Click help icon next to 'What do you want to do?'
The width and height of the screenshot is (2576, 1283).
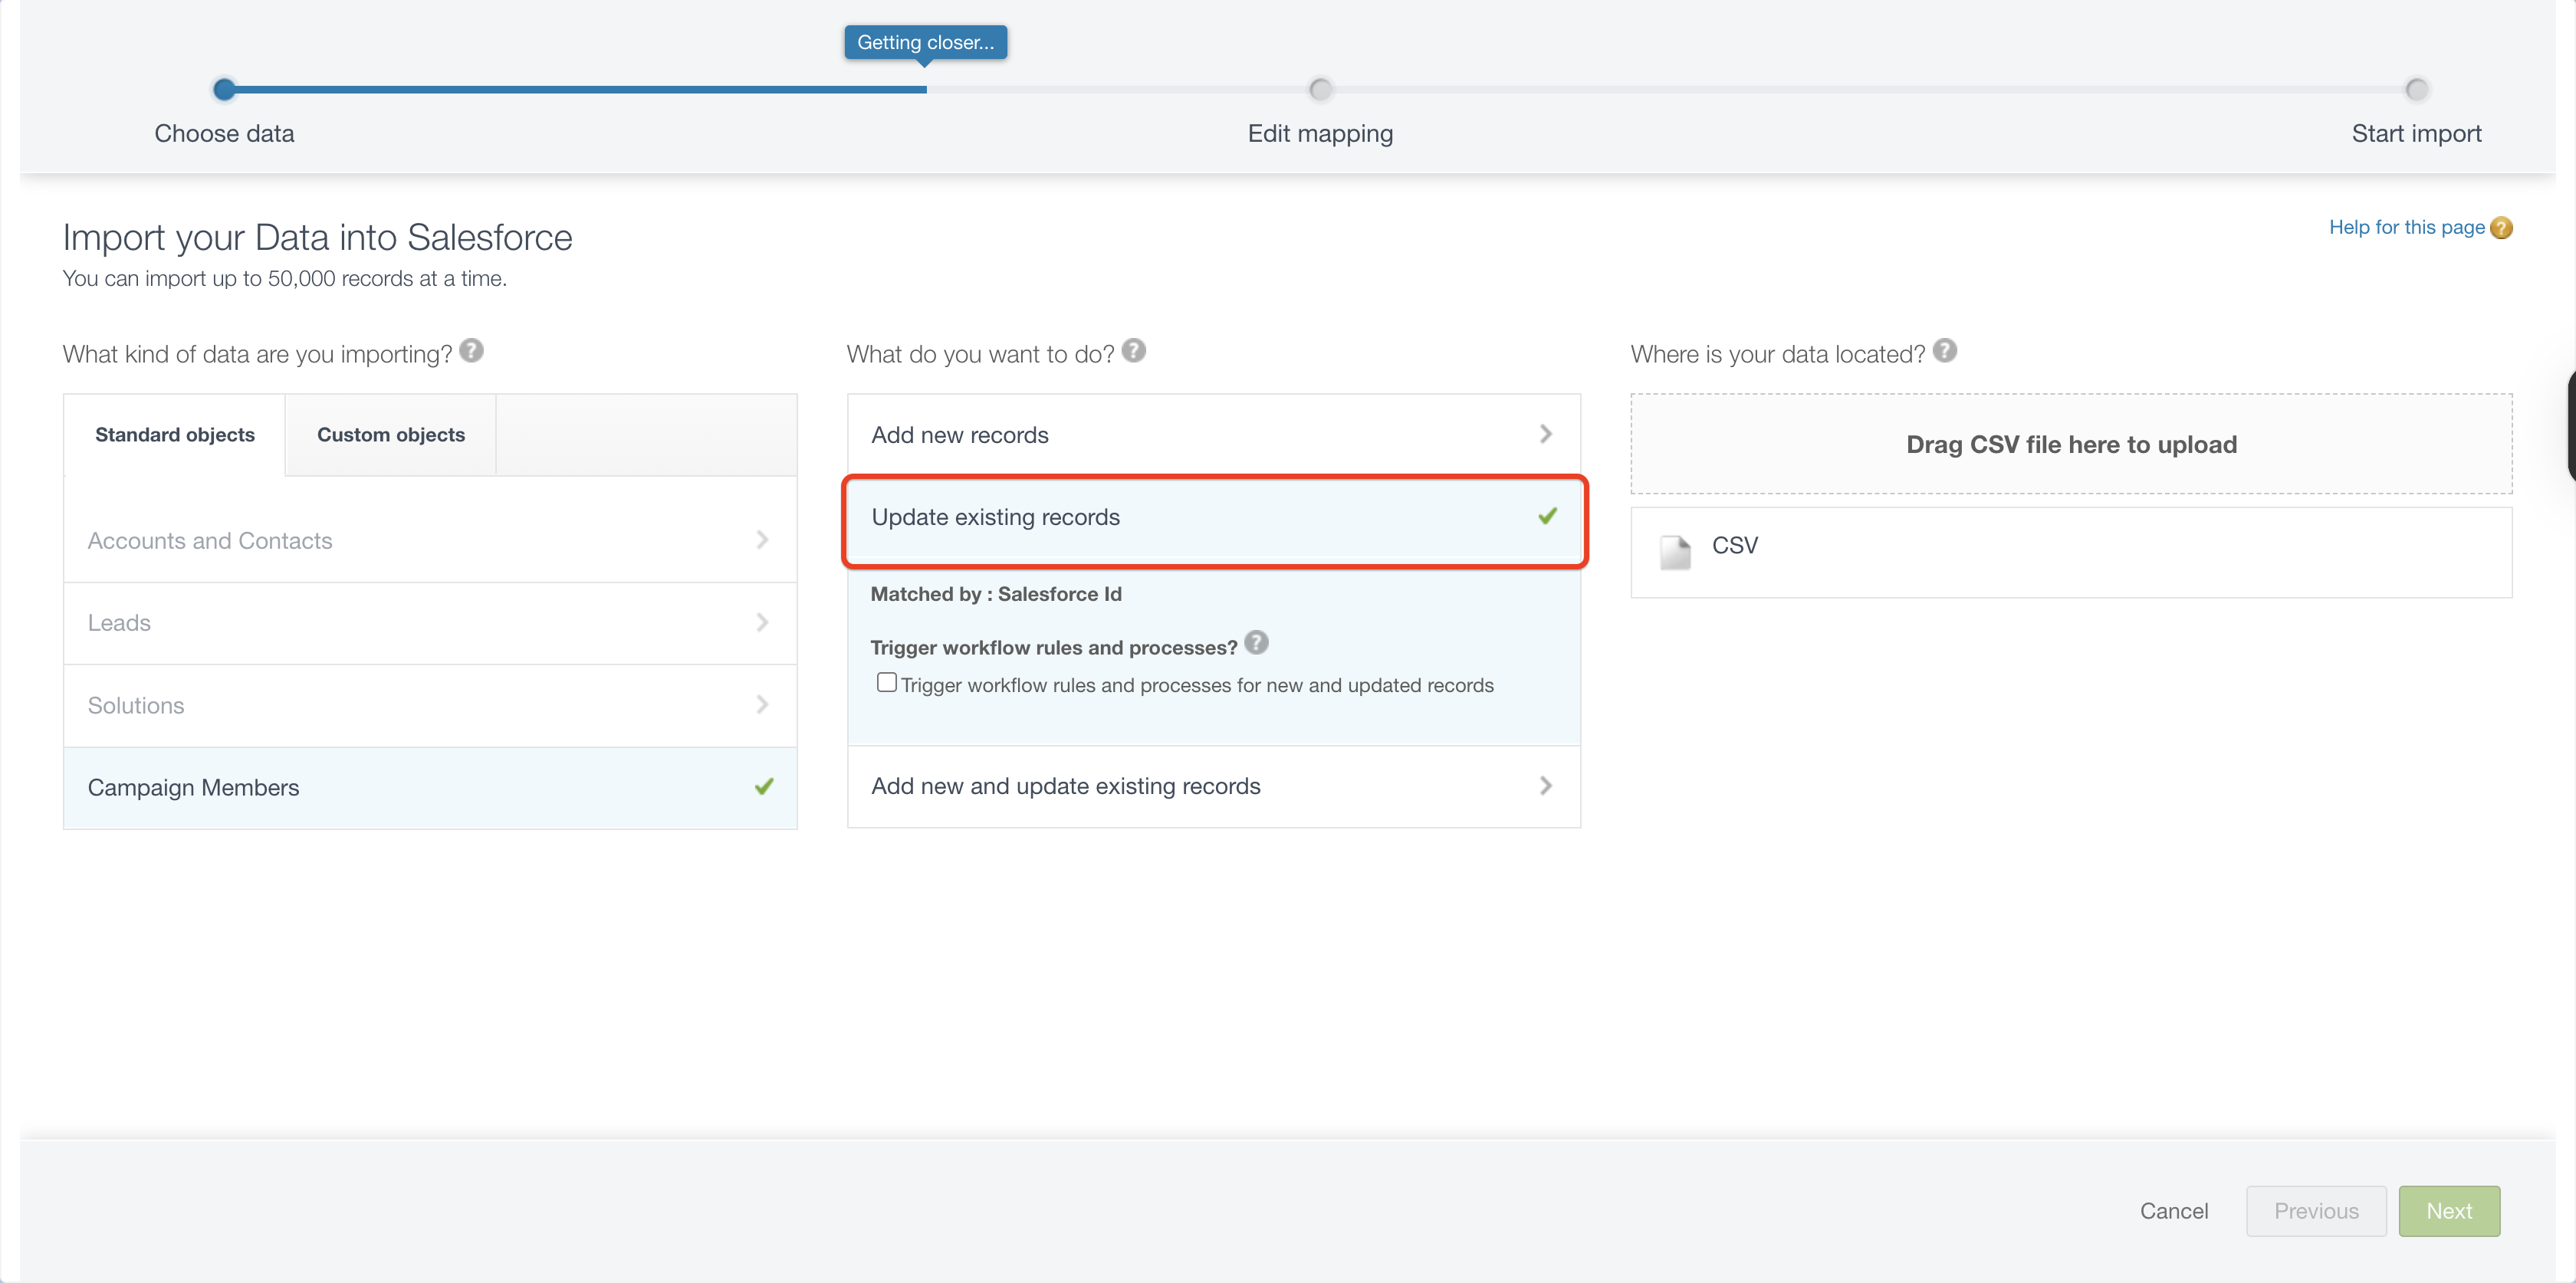click(x=1133, y=351)
